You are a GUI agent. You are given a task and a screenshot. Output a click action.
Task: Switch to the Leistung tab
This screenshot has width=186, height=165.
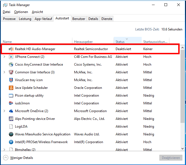point(25,19)
